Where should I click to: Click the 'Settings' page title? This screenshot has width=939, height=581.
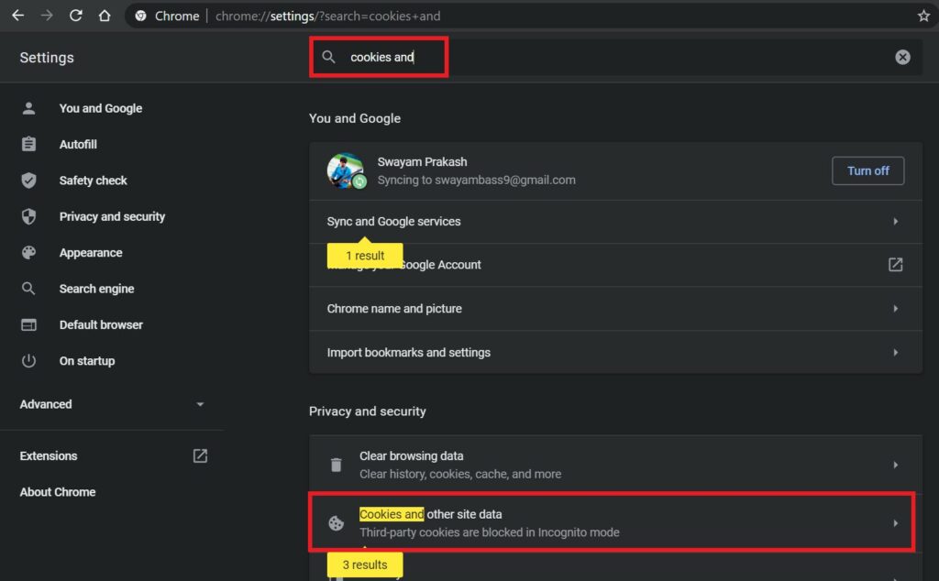pos(47,58)
